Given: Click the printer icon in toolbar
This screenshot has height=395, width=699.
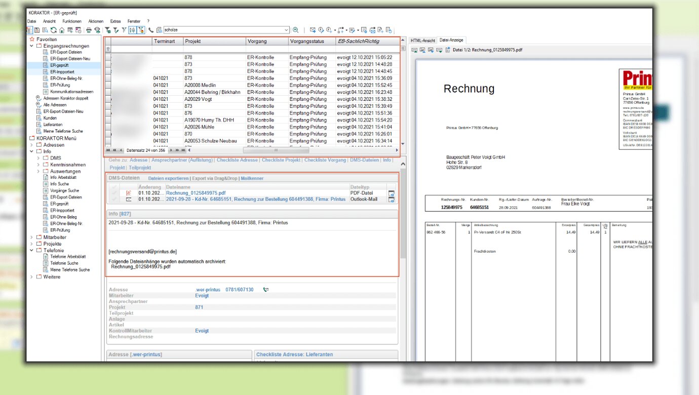Looking at the screenshot, I should (x=88, y=30).
